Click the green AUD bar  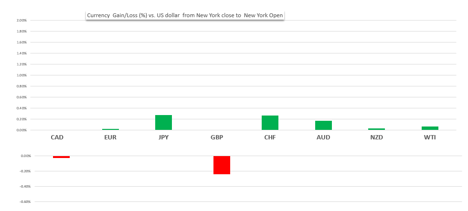323,125
